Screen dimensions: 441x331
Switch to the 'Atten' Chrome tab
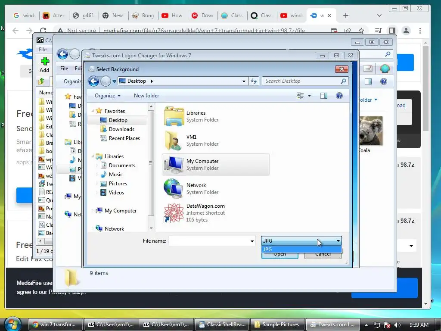[x=53, y=16]
